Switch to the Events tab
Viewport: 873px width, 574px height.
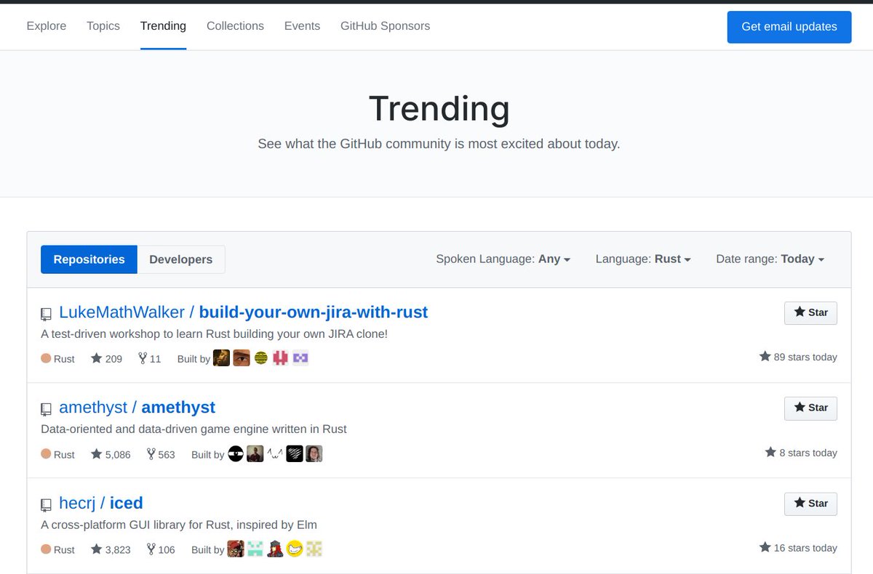point(302,26)
